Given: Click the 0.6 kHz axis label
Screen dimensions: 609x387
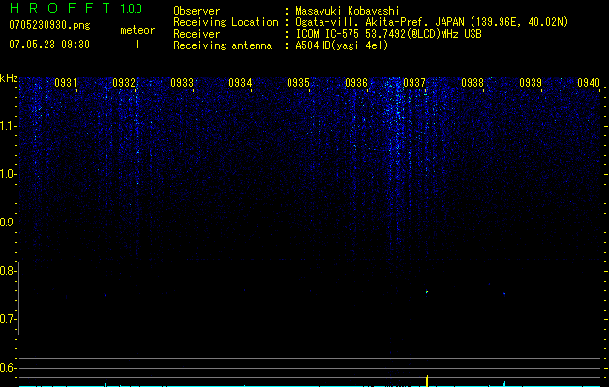Looking at the screenshot, I should click(8, 368).
